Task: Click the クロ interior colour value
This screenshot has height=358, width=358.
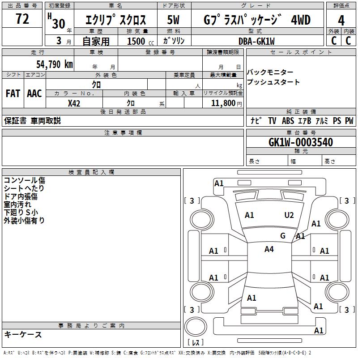Action: click(131, 103)
